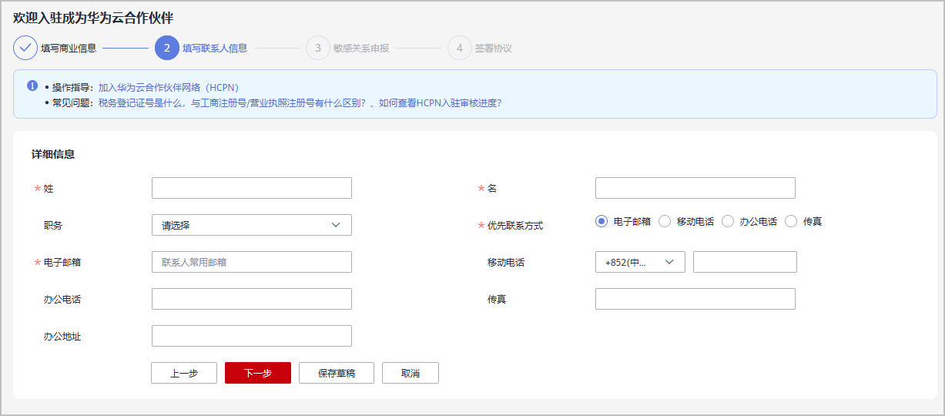Click the 取消 button

[411, 373]
